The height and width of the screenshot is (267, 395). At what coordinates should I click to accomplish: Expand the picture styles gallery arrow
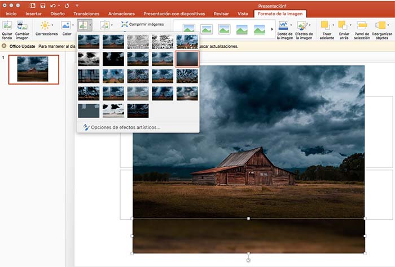[x=272, y=29]
